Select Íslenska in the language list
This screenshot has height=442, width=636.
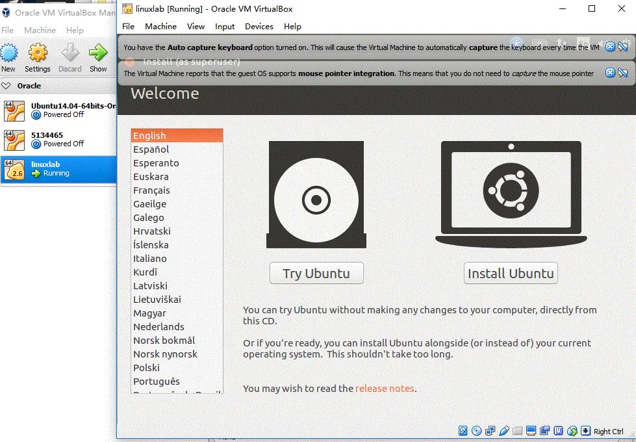[177, 245]
